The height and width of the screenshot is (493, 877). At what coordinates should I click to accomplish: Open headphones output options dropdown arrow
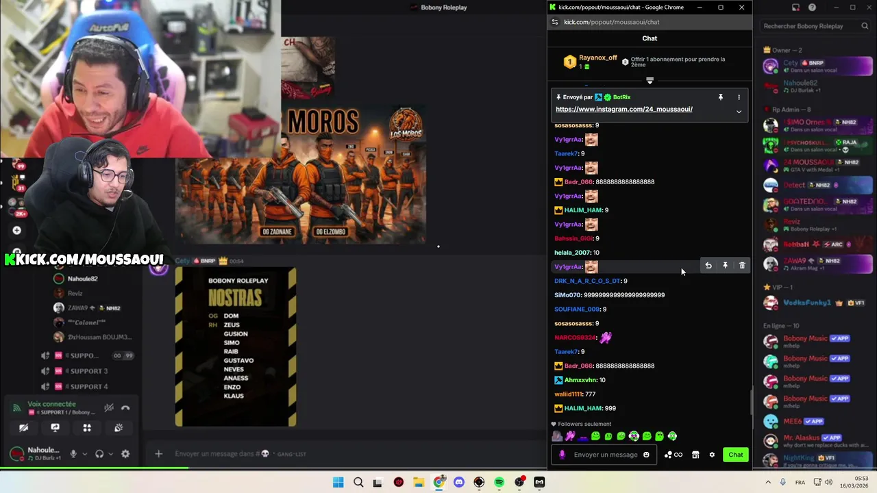point(110,453)
